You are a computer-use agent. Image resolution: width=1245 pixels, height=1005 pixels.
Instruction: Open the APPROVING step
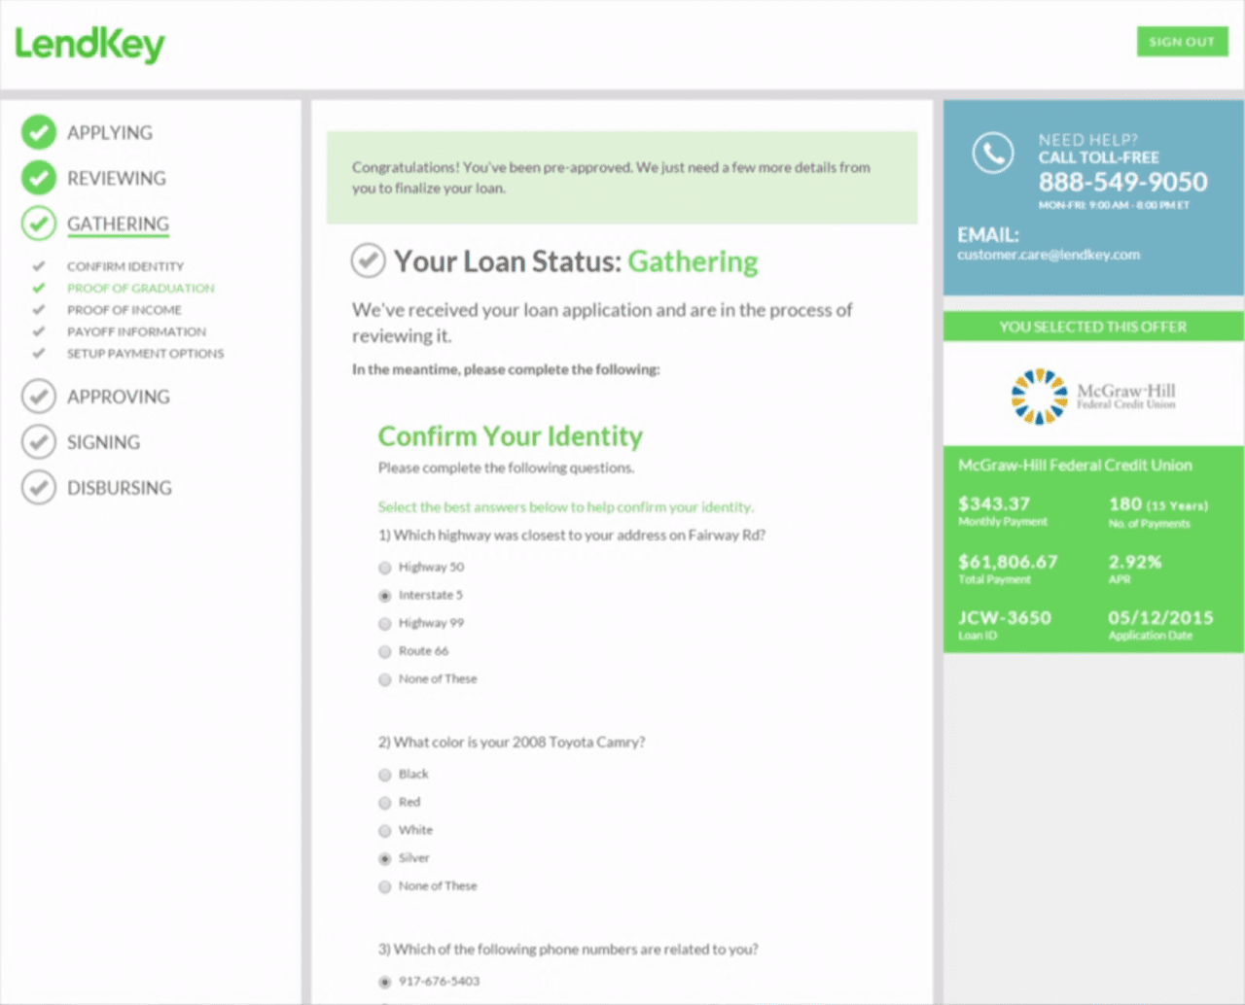pos(119,398)
